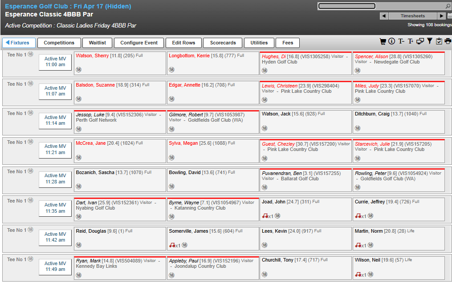Open the Competitions tab

pos(59,43)
